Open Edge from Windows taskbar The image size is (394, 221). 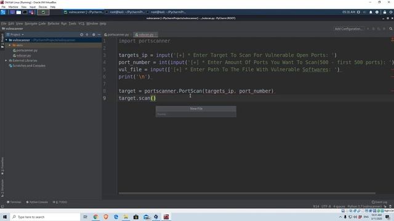[x=116, y=217]
